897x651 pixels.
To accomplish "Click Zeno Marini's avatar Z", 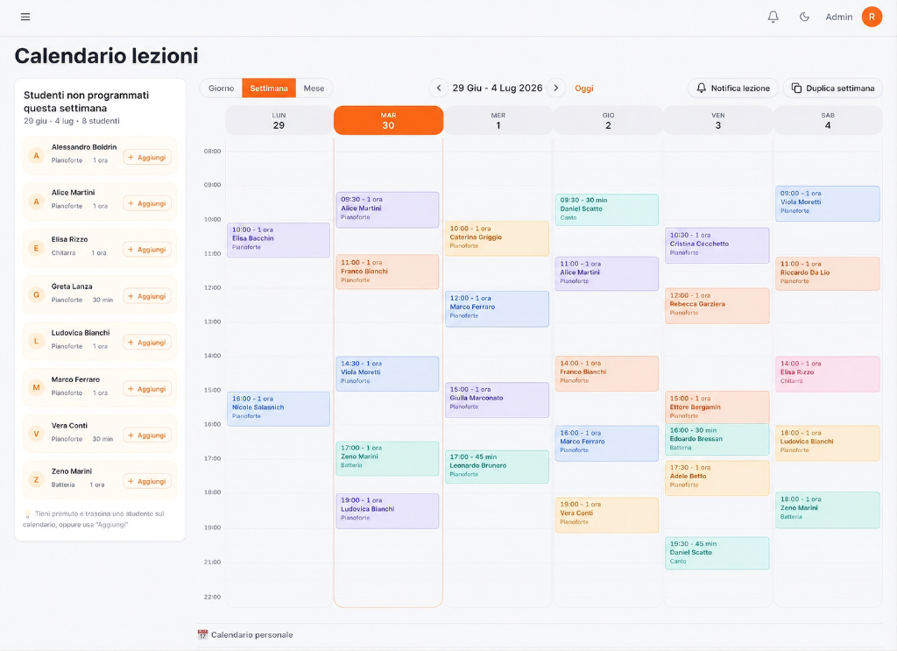I will (x=36, y=480).
